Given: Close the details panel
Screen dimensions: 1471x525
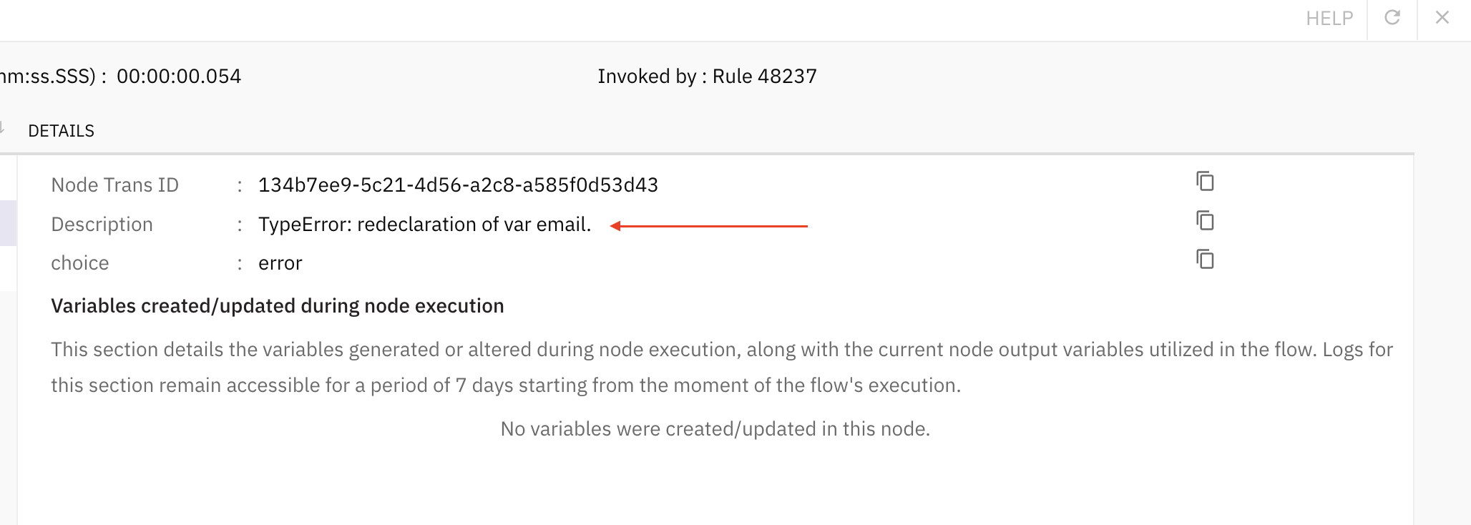Looking at the screenshot, I should click(x=1442, y=18).
